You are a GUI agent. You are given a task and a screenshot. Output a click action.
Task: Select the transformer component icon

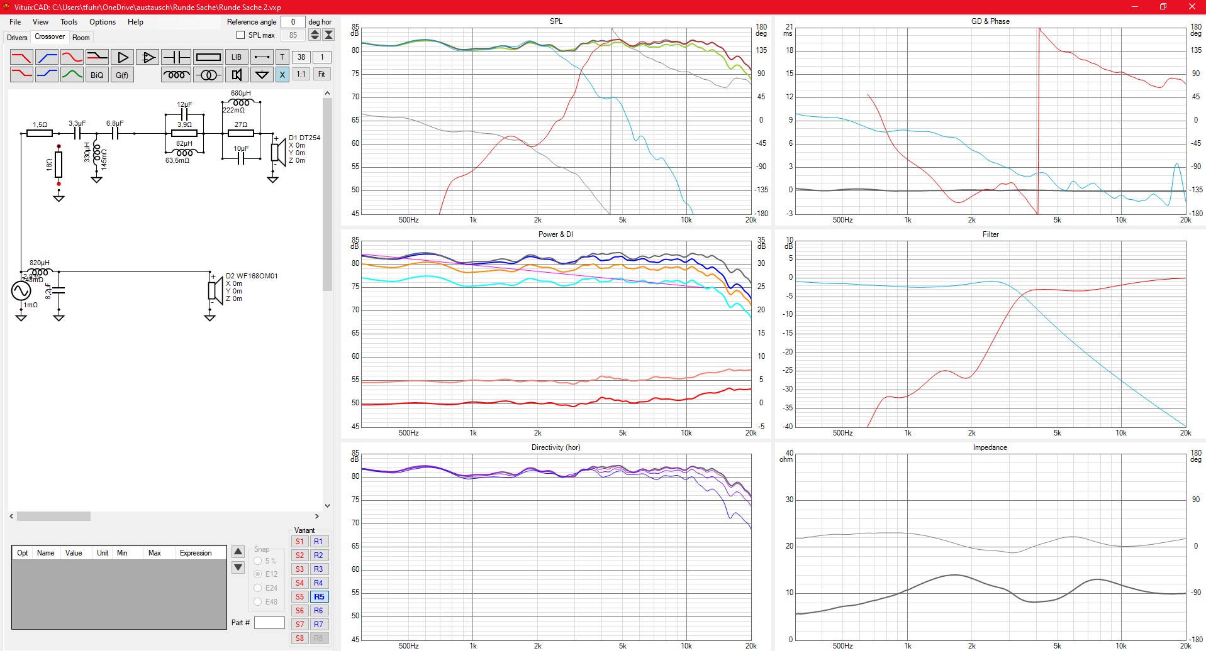point(208,75)
